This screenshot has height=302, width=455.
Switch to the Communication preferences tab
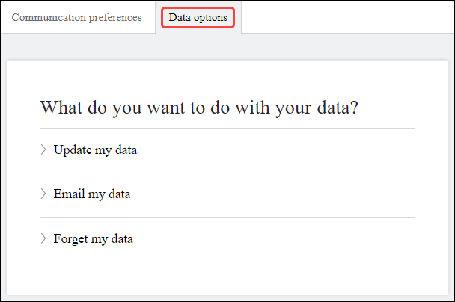click(77, 17)
